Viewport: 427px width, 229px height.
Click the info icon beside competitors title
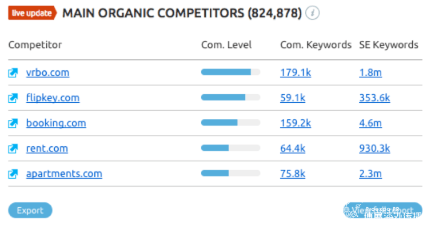312,13
